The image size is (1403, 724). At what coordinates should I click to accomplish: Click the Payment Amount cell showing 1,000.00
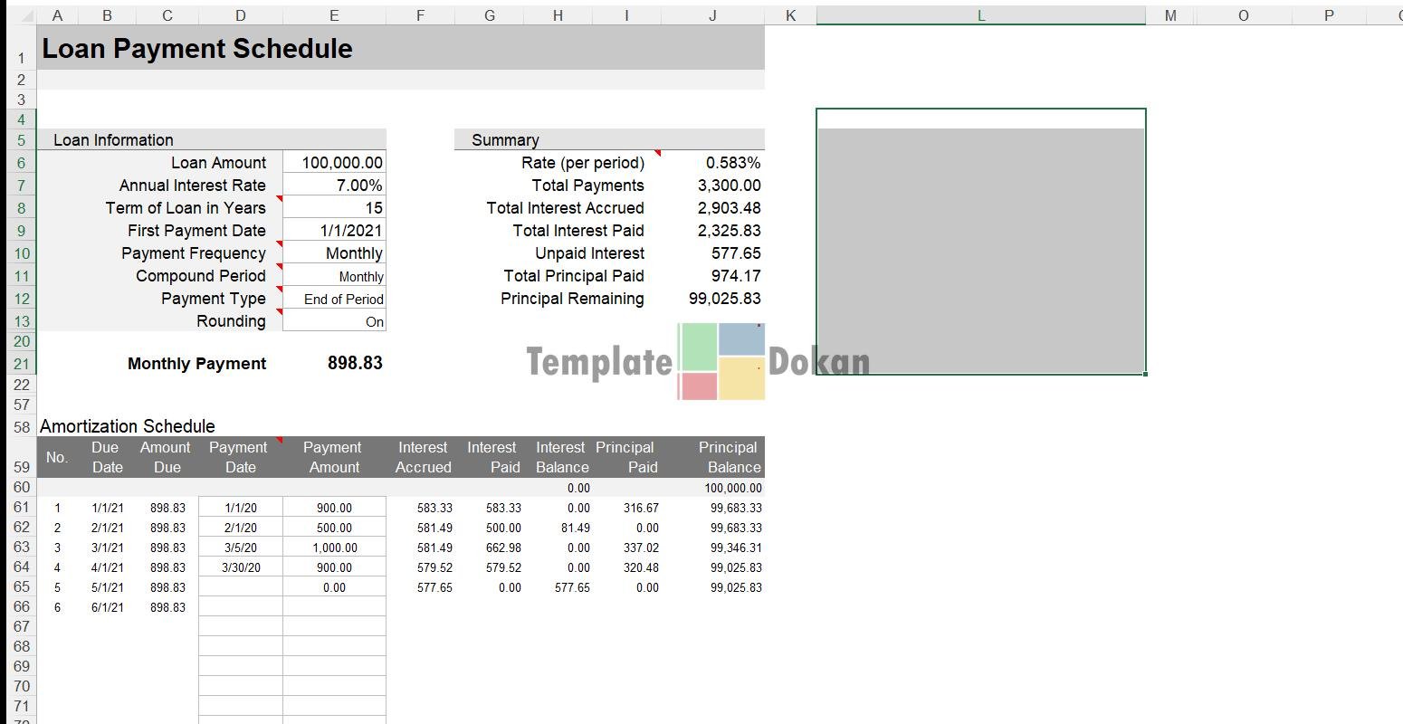click(x=334, y=548)
